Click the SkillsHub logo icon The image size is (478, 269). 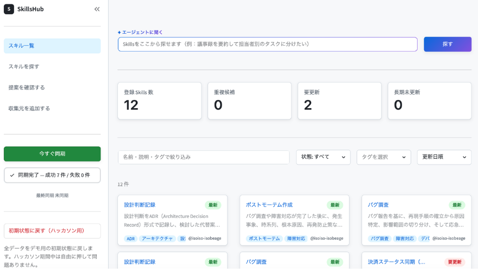tap(9, 9)
